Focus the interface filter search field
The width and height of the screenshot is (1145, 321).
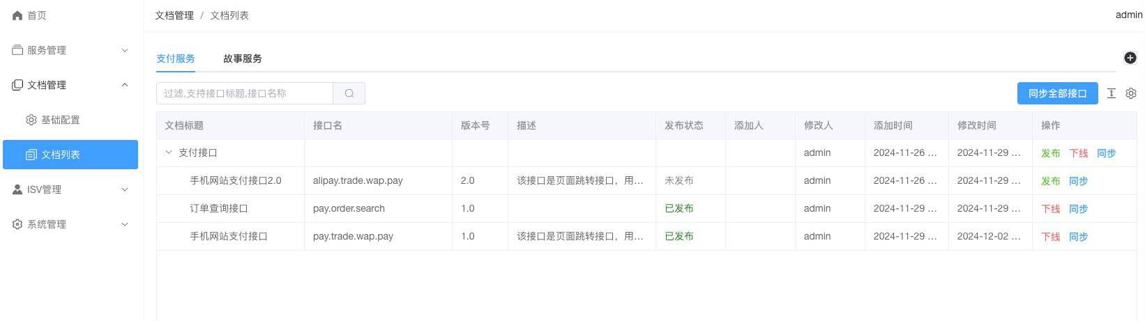point(245,93)
